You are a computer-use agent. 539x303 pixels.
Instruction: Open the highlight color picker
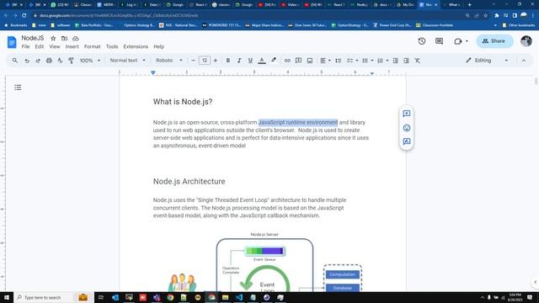(274, 61)
